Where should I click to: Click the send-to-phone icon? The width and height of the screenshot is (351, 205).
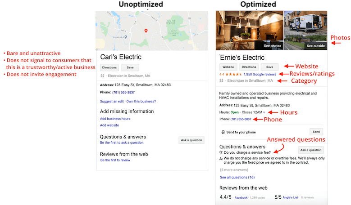223,132
